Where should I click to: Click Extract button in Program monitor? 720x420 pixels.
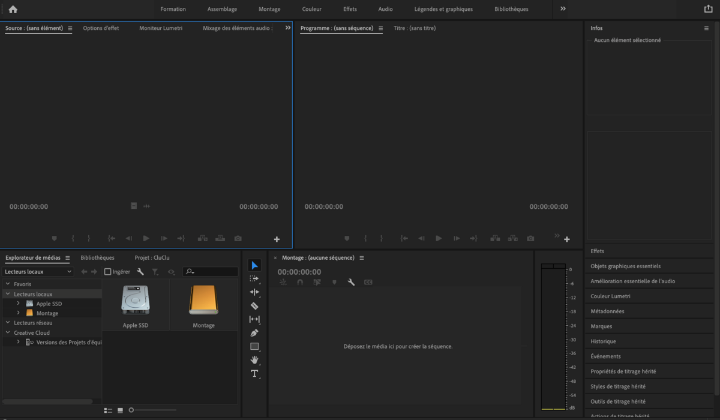pos(513,238)
